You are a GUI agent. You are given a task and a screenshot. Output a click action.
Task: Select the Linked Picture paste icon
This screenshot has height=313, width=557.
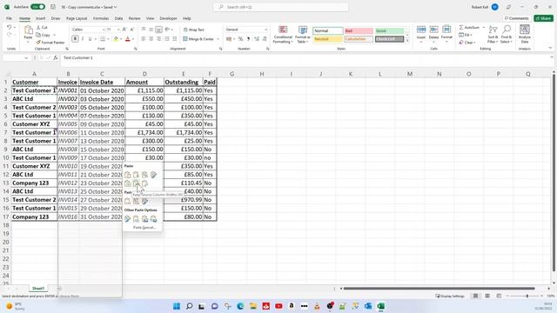click(x=153, y=219)
